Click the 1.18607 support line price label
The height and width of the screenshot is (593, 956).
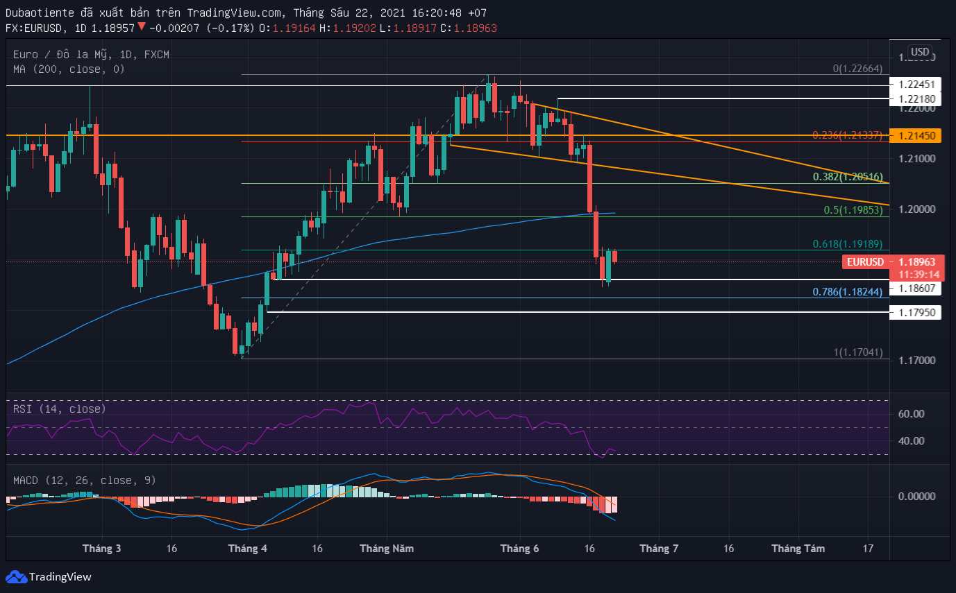coord(916,288)
